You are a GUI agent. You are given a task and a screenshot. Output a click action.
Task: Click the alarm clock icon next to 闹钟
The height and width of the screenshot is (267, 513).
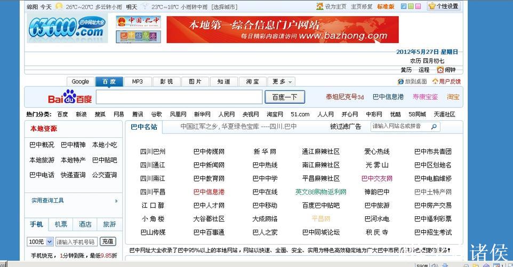coord(440,70)
